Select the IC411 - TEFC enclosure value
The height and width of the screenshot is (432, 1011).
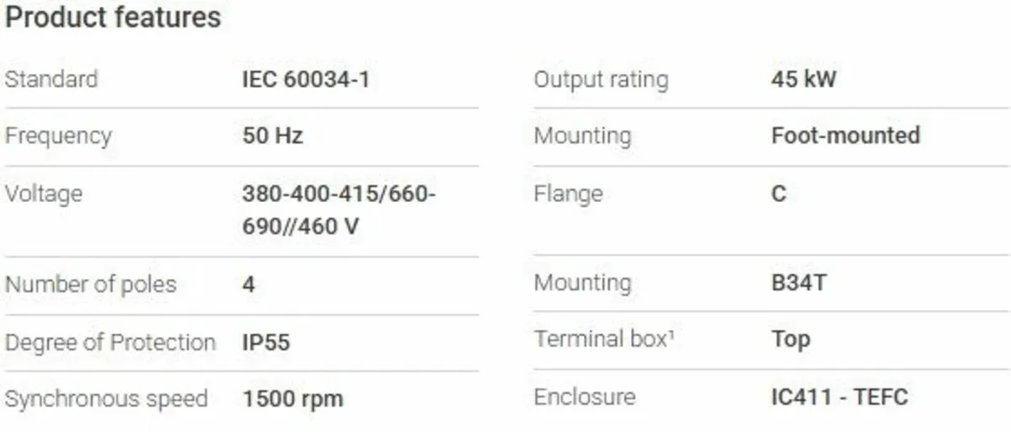[x=839, y=397]
